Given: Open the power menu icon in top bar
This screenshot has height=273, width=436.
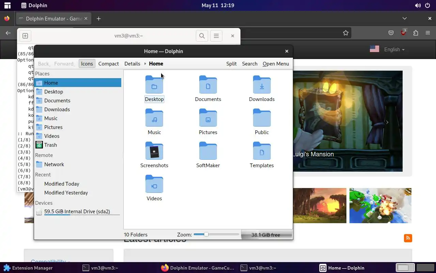Looking at the screenshot, I should (428, 5).
